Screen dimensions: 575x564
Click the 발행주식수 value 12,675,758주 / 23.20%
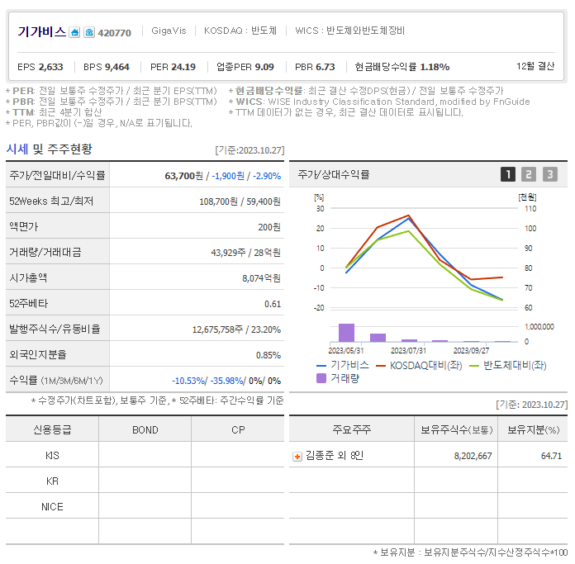236,329
